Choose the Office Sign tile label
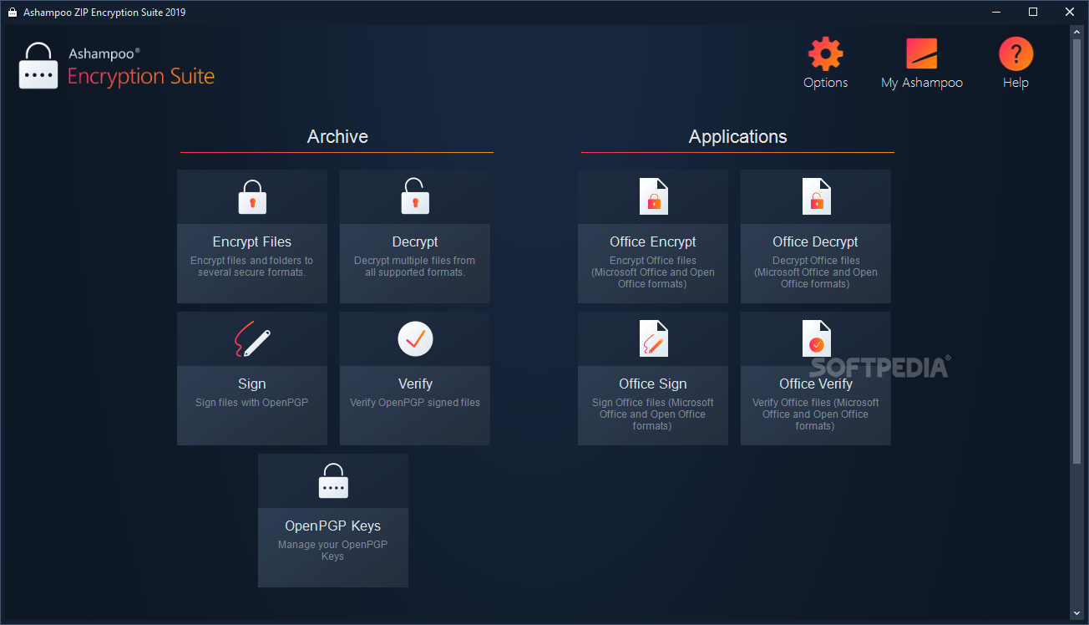This screenshot has width=1089, height=625. click(x=653, y=384)
